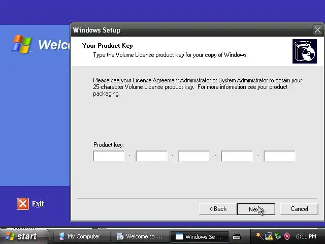This screenshot has height=244, width=325.
Task: Click the Product key: label
Action: click(x=109, y=144)
